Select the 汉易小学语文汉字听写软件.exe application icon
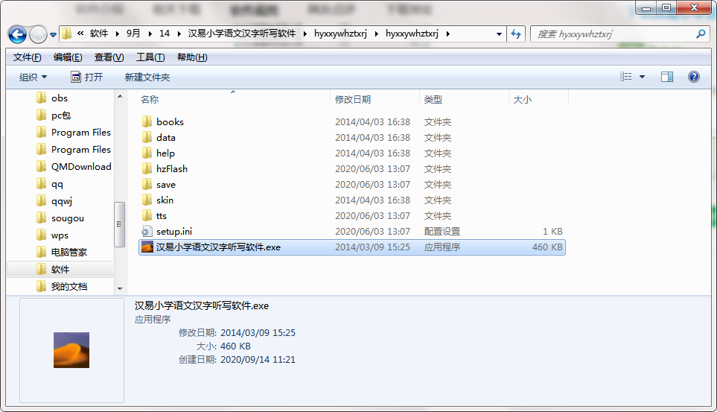The height and width of the screenshot is (412, 717). pos(147,247)
